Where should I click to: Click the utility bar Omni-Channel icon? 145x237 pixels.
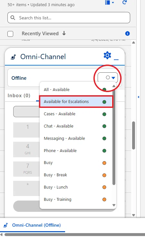5,225
